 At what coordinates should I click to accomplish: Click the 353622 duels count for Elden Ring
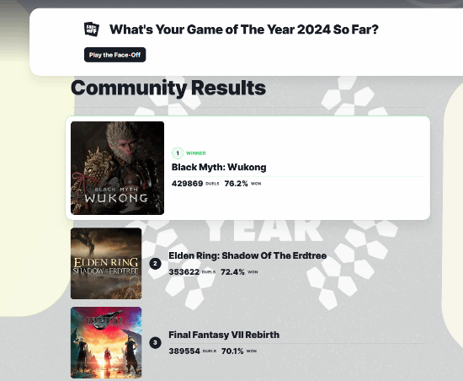[x=184, y=272]
